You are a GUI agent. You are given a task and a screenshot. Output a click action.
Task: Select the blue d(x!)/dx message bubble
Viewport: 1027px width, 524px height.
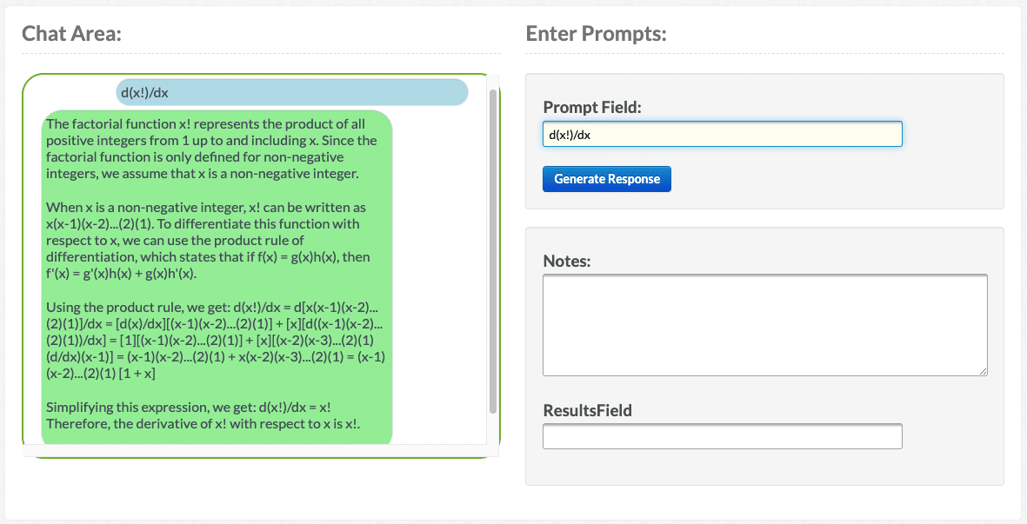[291, 93]
